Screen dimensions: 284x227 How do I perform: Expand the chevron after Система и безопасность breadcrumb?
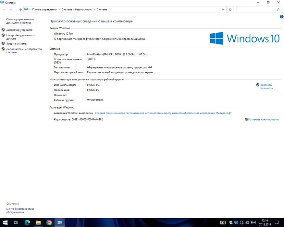coord(94,10)
